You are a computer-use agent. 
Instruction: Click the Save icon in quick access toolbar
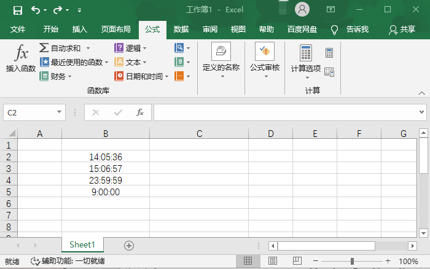coord(17,10)
